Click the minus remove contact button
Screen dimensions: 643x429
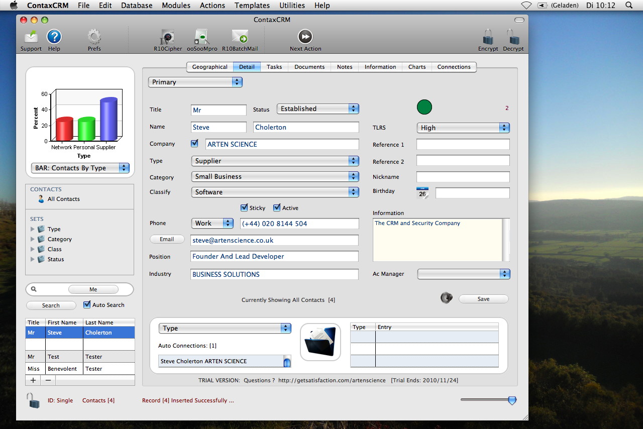coord(48,380)
